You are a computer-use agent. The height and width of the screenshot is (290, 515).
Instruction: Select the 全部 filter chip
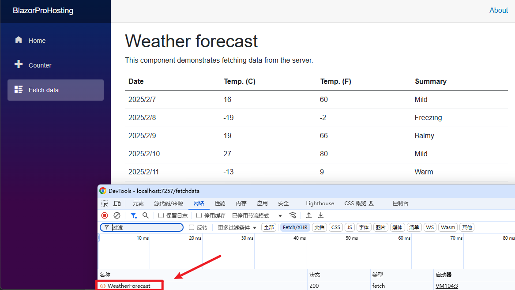(x=269, y=227)
